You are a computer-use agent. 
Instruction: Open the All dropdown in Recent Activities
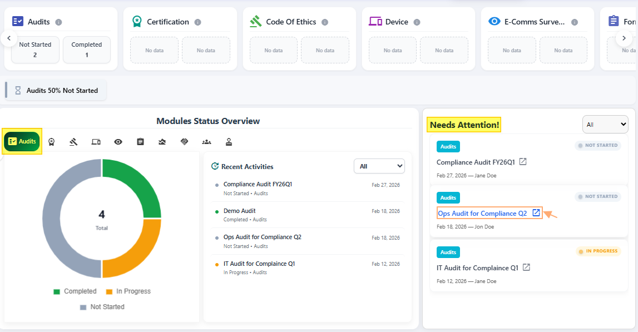click(379, 166)
